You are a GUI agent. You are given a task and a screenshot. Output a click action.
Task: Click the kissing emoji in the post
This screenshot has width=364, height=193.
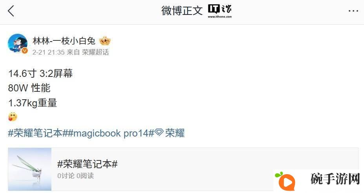pyautogui.click(x=13, y=117)
